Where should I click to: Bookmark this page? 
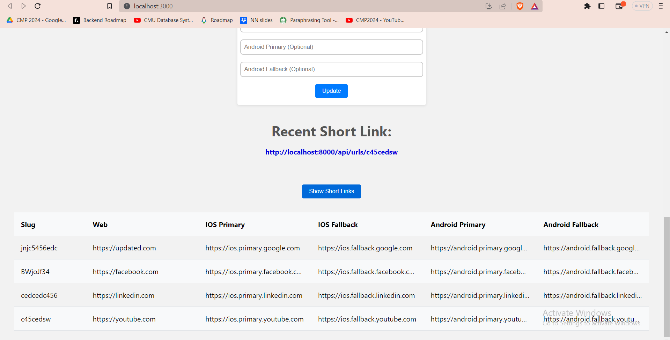click(109, 6)
